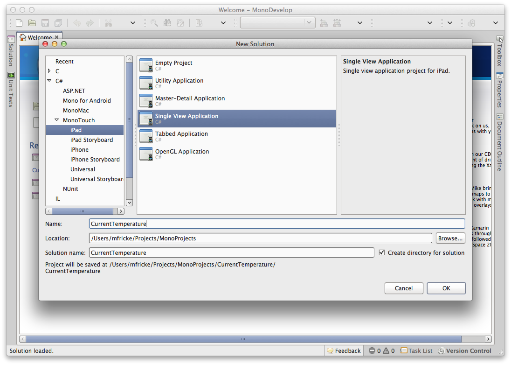Image resolution: width=511 pixels, height=365 pixels.
Task: Click the Save toolbar icon
Action: coord(45,23)
